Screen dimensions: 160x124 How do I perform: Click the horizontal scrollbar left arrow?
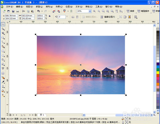tap(84, 115)
